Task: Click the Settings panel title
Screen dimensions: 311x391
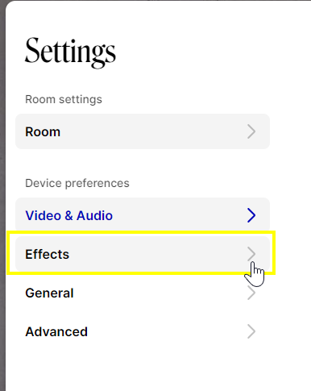Action: click(70, 52)
